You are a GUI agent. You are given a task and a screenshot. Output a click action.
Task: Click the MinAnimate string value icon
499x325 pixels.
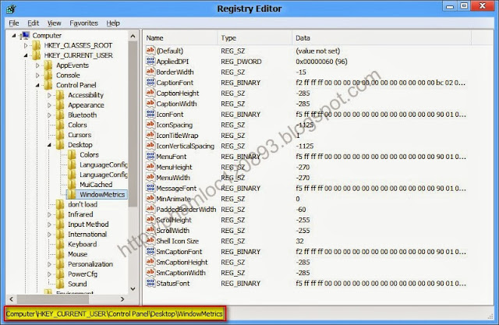point(150,199)
